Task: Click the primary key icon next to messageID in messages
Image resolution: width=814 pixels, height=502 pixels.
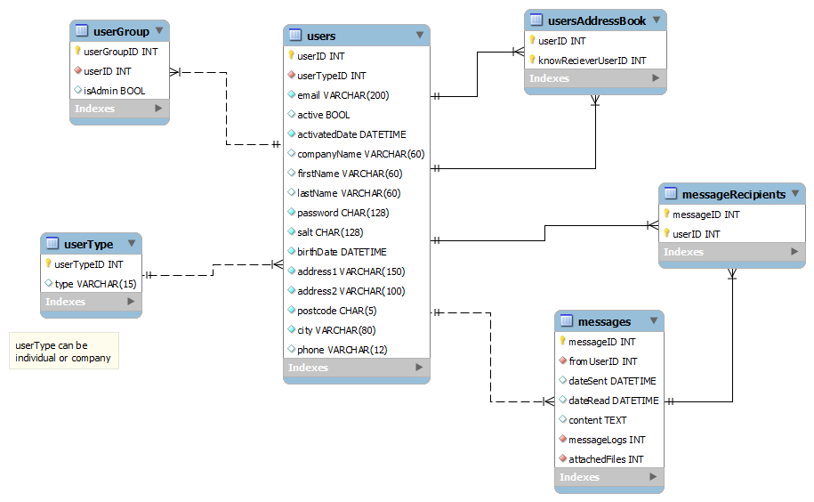Action: pos(562,342)
